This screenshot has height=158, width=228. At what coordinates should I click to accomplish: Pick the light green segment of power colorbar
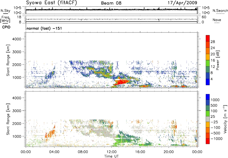208,63
